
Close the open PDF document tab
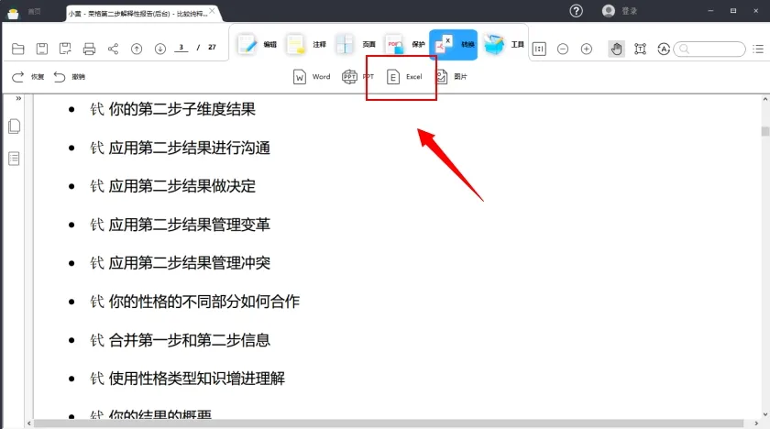click(x=212, y=10)
